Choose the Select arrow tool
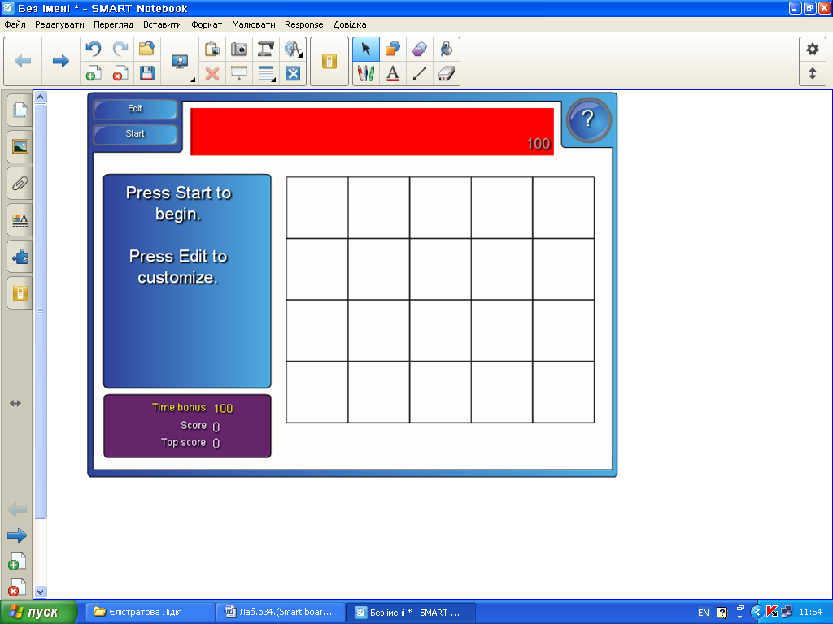 click(366, 50)
